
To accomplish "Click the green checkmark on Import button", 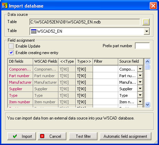I will pyautogui.click(x=15, y=136).
